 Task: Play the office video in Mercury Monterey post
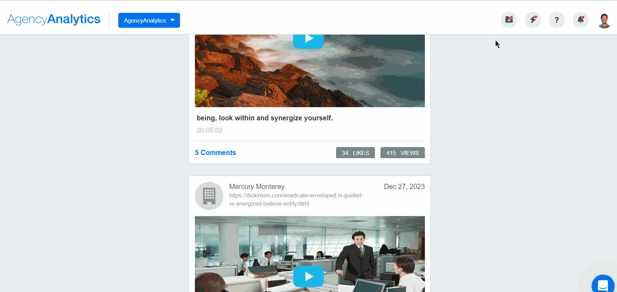(308, 276)
